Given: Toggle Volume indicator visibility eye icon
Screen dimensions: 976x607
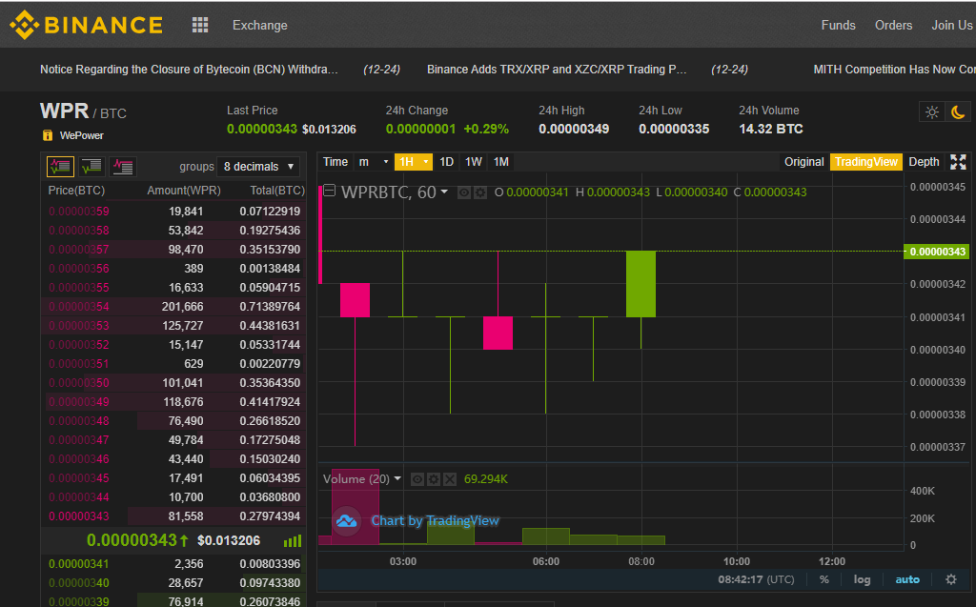Looking at the screenshot, I should 417,478.
